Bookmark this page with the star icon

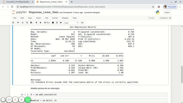[153, 7]
